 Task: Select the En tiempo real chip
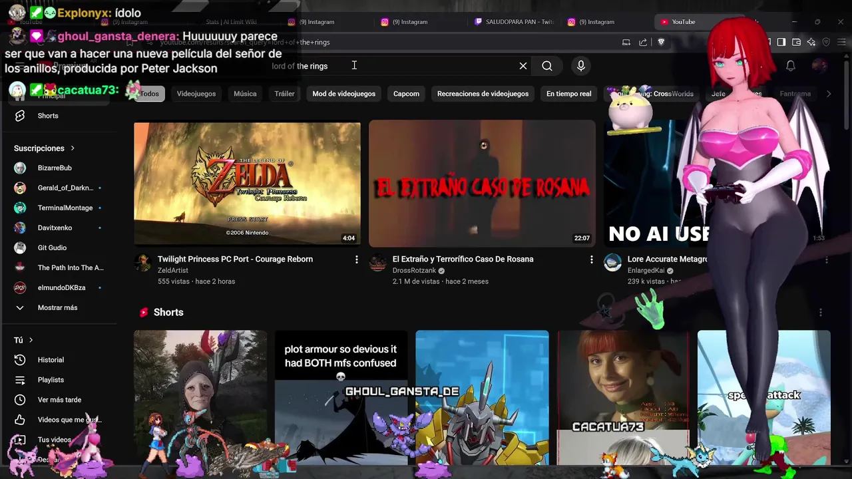click(569, 94)
